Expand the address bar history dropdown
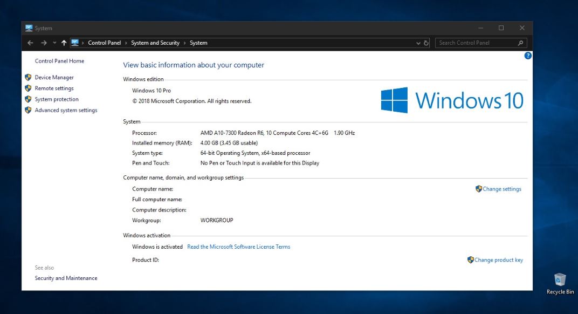The height and width of the screenshot is (314, 578). coord(418,43)
